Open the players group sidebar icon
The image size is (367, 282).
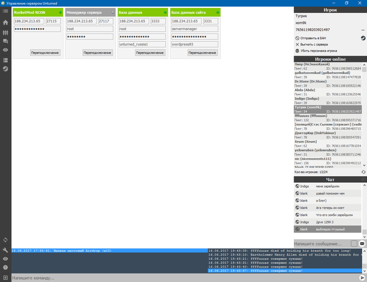6,32
